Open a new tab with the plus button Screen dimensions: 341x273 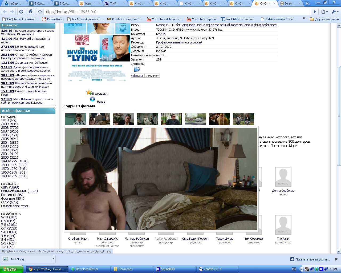click(x=307, y=3)
